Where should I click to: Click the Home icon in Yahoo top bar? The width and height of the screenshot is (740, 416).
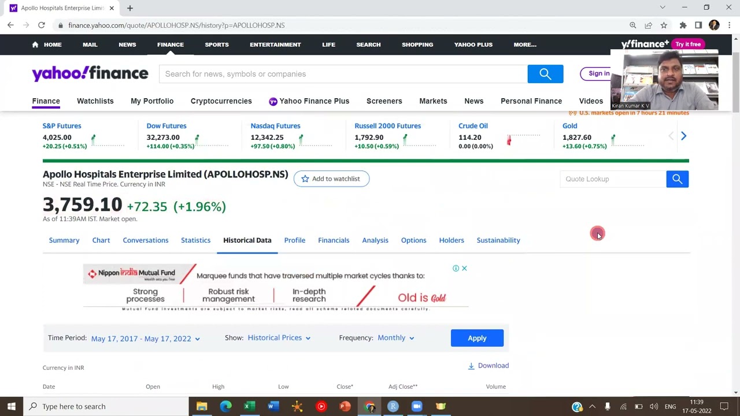pos(35,44)
